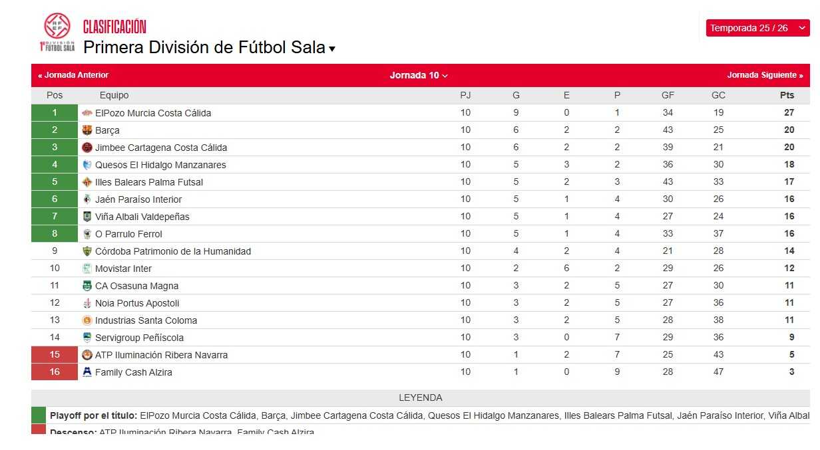Click the ElPozo Murcia Costa Cálida crest icon

click(x=87, y=112)
